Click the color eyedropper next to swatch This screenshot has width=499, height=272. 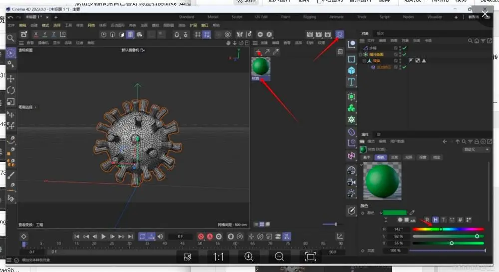412,213
